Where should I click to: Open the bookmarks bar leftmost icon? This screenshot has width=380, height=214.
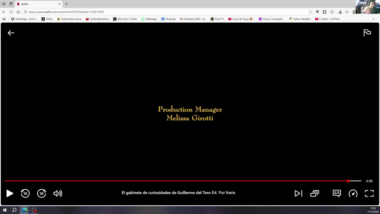click(4, 19)
